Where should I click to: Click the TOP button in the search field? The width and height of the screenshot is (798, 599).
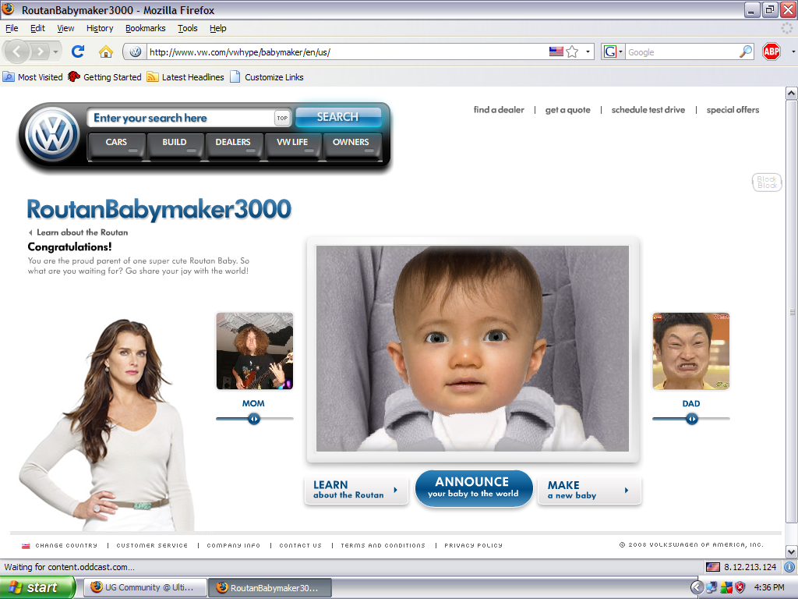pyautogui.click(x=282, y=118)
